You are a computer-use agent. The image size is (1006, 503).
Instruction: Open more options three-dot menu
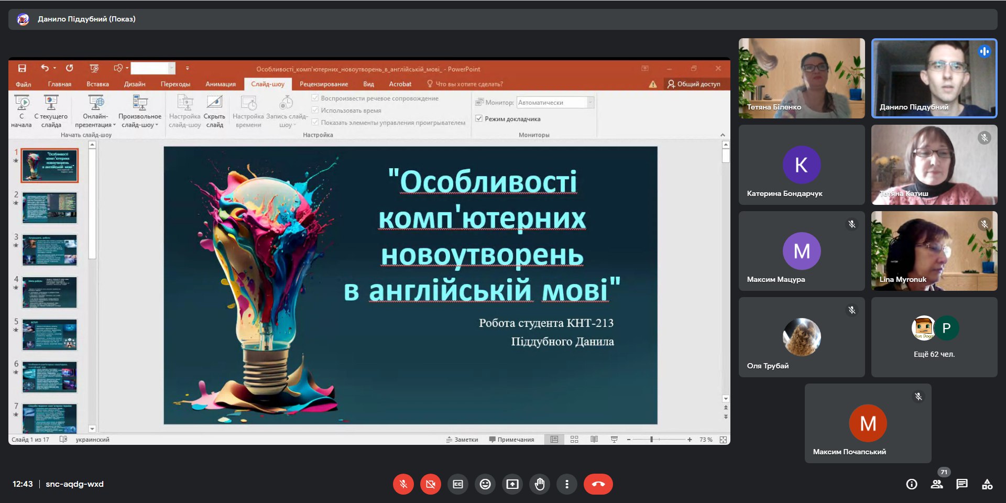[x=567, y=484]
